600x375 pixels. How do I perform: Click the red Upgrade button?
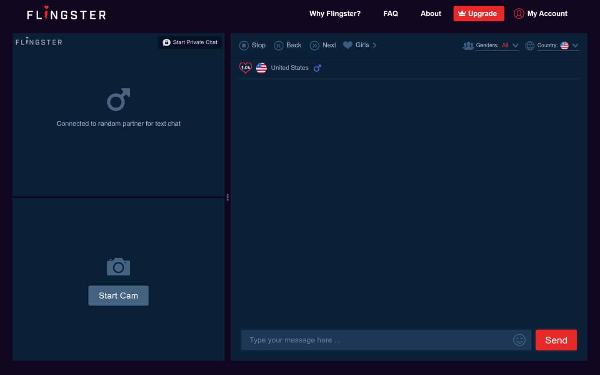click(479, 13)
